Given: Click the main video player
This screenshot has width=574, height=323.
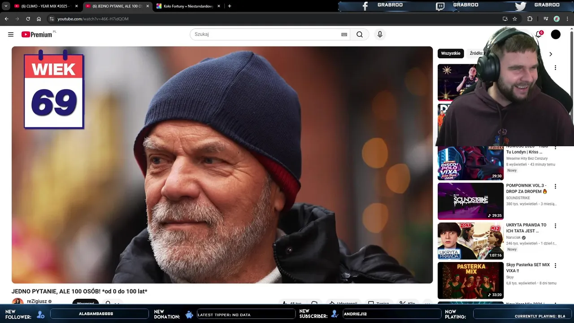Looking at the screenshot, I should [x=222, y=165].
